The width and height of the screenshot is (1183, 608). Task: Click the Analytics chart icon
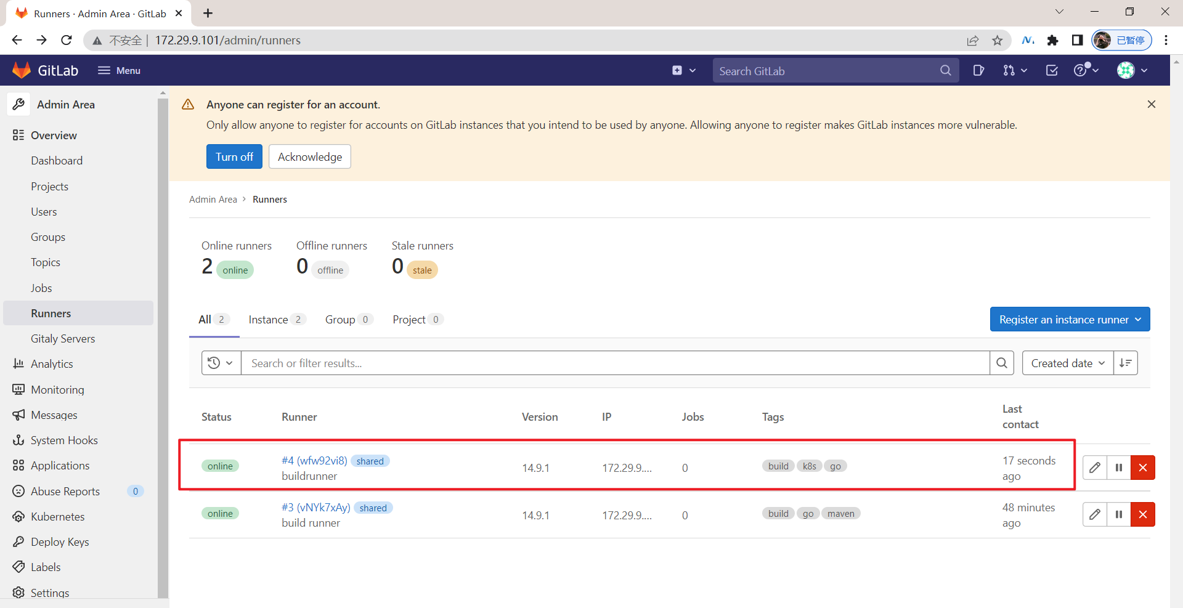(18, 364)
